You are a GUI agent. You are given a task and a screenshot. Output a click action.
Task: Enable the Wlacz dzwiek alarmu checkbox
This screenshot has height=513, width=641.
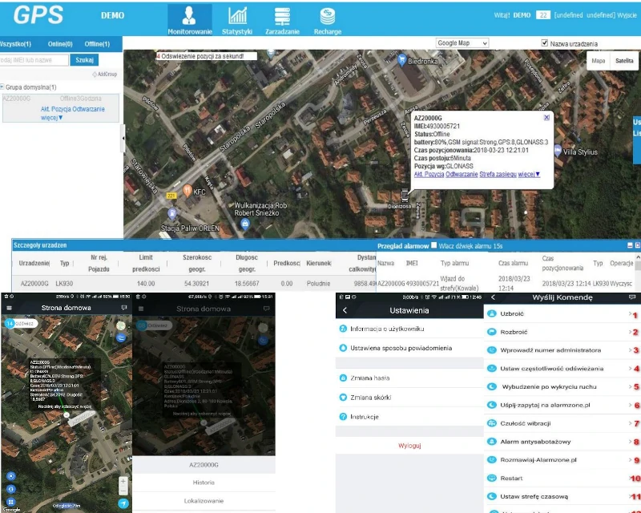[435, 245]
